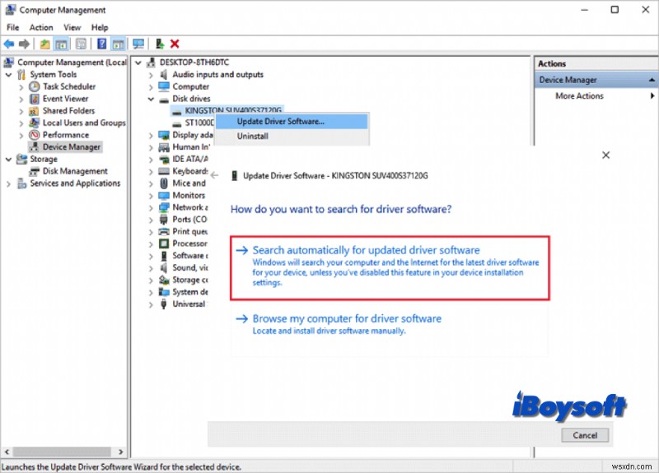Select Local Users and Groups node
659x473 pixels.
point(84,123)
